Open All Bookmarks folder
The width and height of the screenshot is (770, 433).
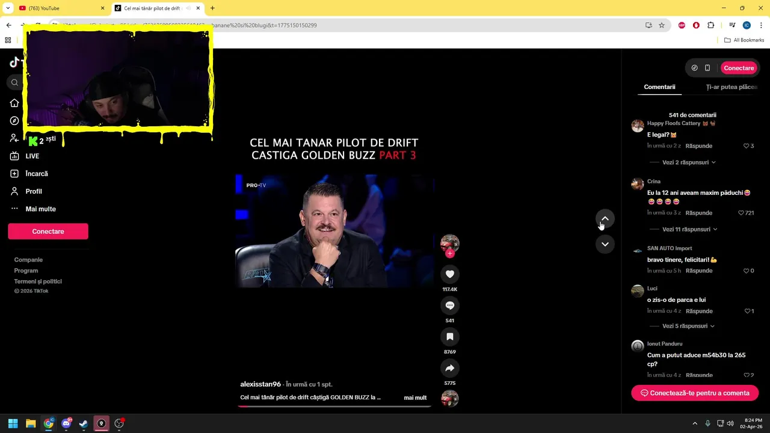click(744, 40)
